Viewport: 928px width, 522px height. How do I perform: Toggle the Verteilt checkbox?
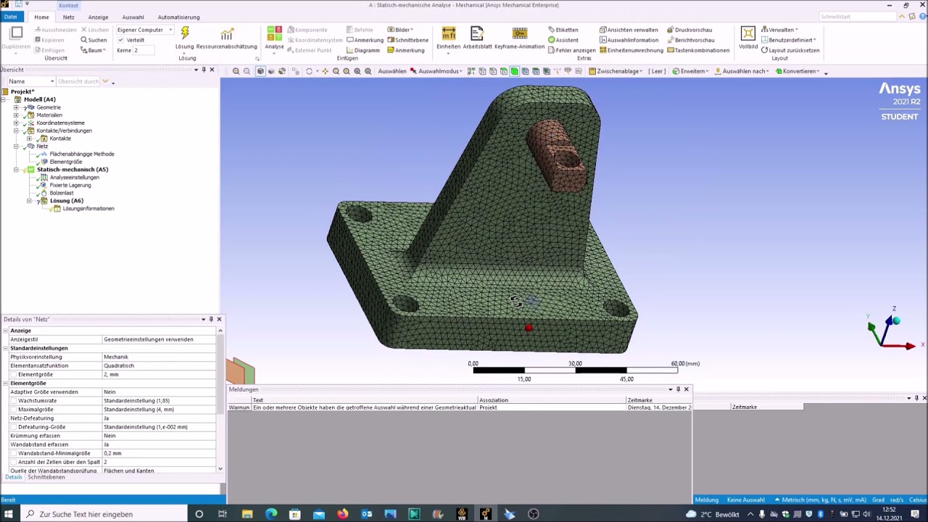click(121, 40)
